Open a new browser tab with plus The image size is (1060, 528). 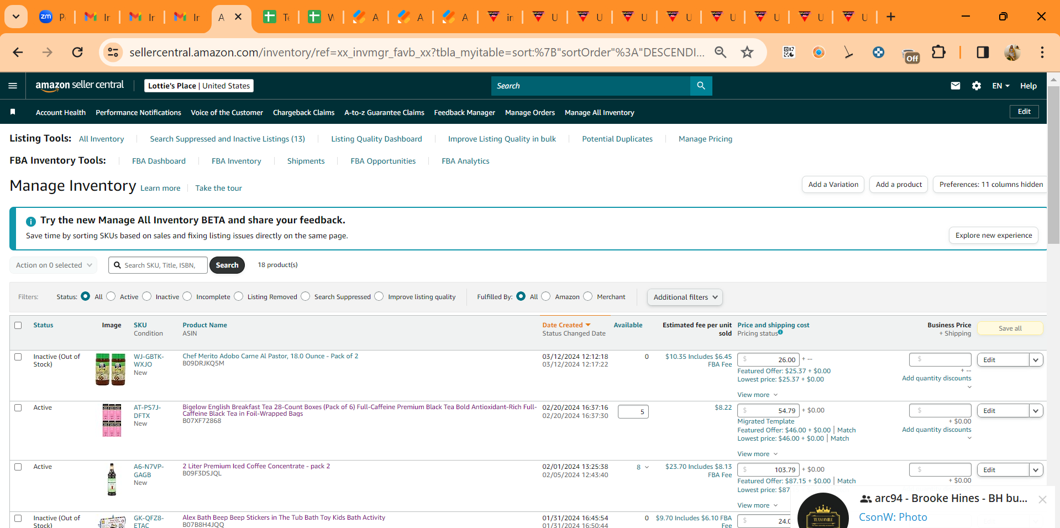tap(891, 17)
